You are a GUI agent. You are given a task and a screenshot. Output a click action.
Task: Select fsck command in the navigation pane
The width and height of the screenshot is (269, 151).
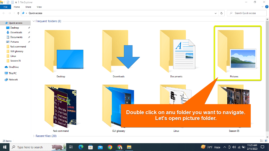pyautogui.click(x=18, y=47)
